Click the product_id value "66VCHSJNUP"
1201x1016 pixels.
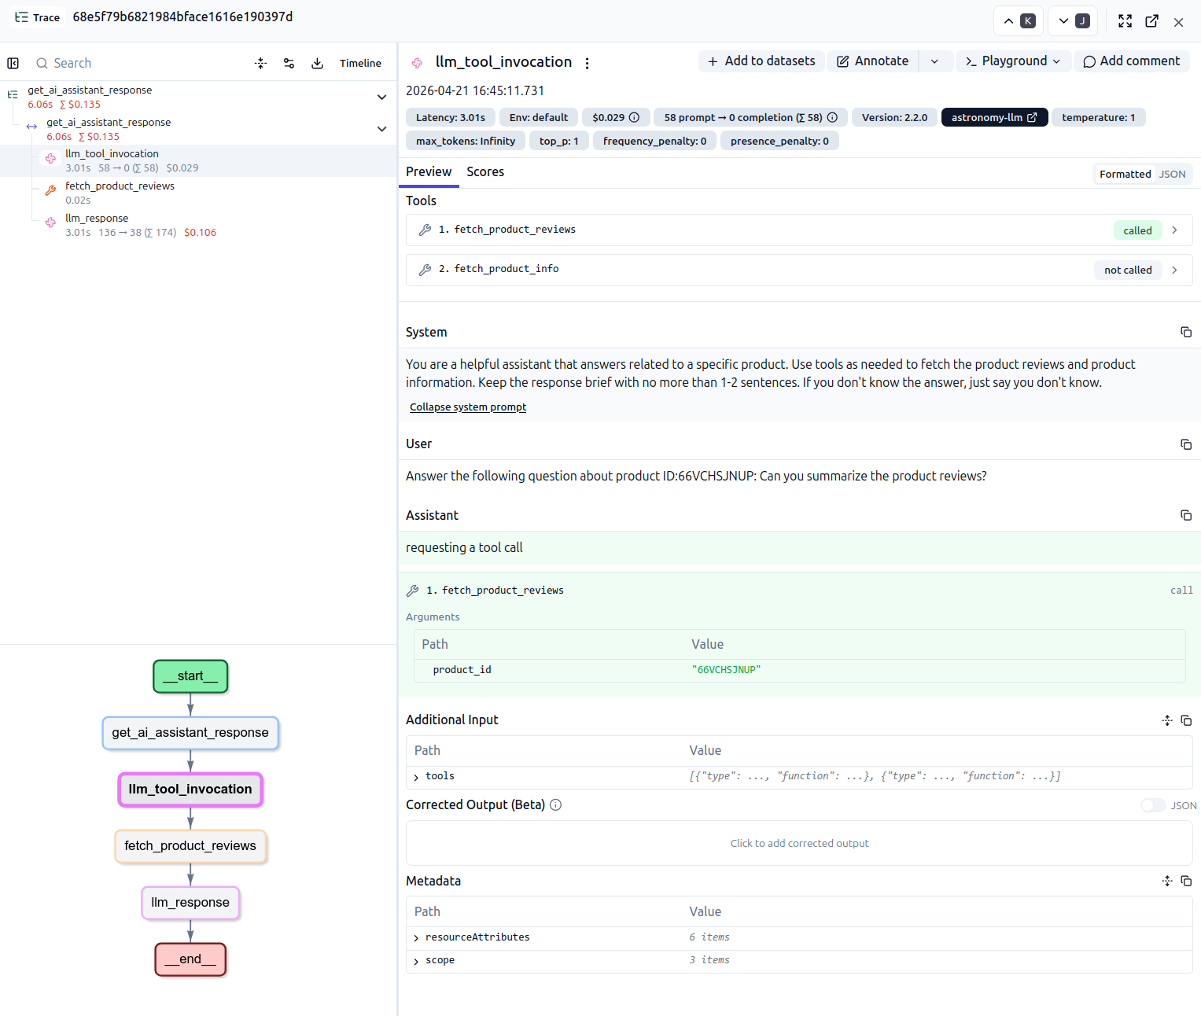(726, 670)
